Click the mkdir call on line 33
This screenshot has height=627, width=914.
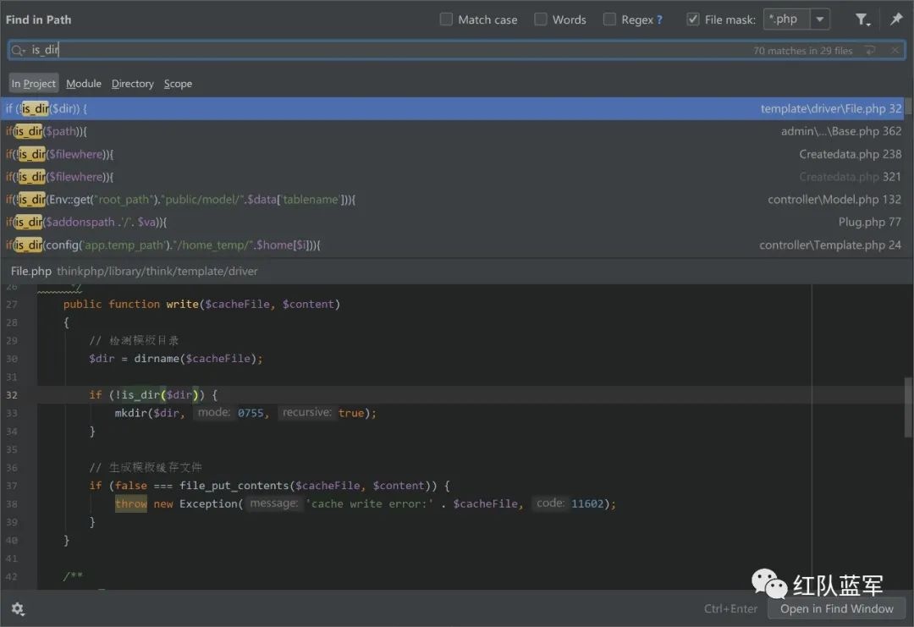(131, 413)
